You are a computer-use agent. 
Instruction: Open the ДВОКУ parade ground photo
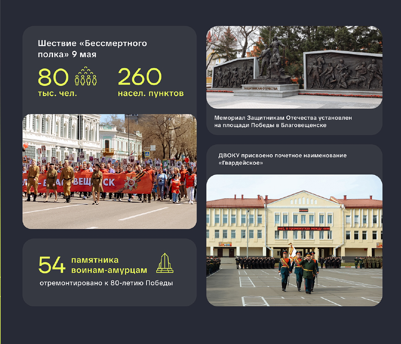[x=294, y=240]
